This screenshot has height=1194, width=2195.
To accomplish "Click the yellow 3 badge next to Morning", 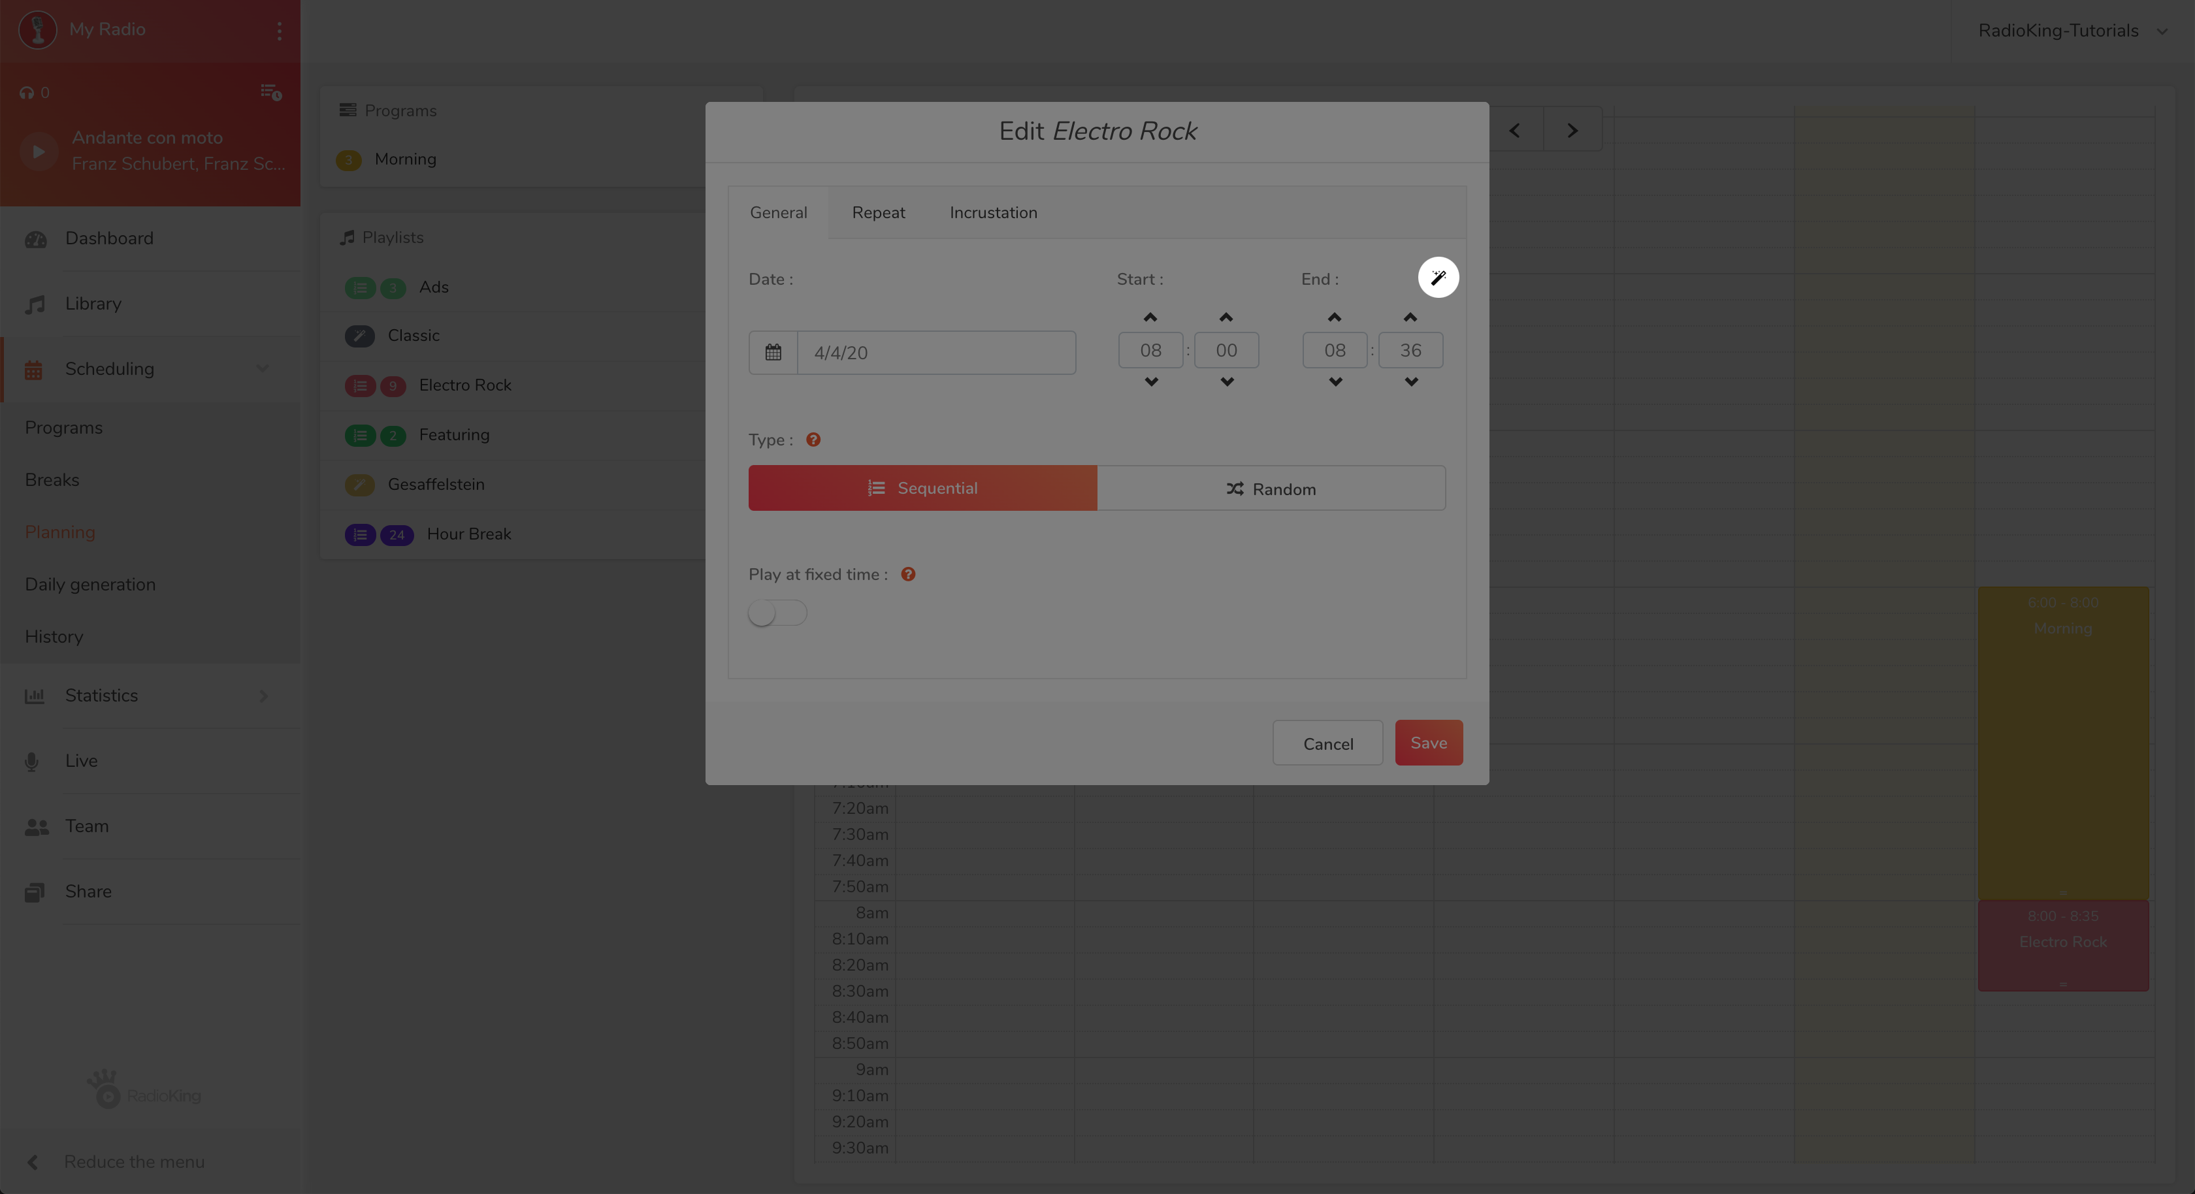I will [348, 160].
